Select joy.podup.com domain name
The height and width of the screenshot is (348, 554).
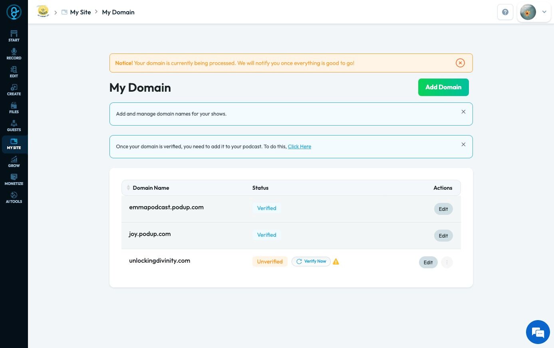(150, 234)
